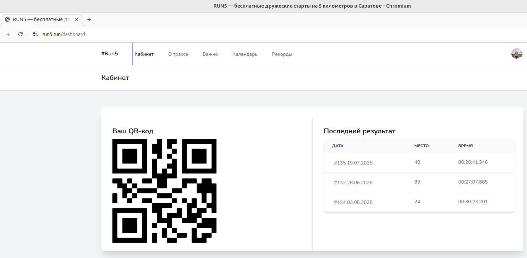Click the Ваш QR-код heading
The image size is (527, 258).
pyautogui.click(x=133, y=131)
